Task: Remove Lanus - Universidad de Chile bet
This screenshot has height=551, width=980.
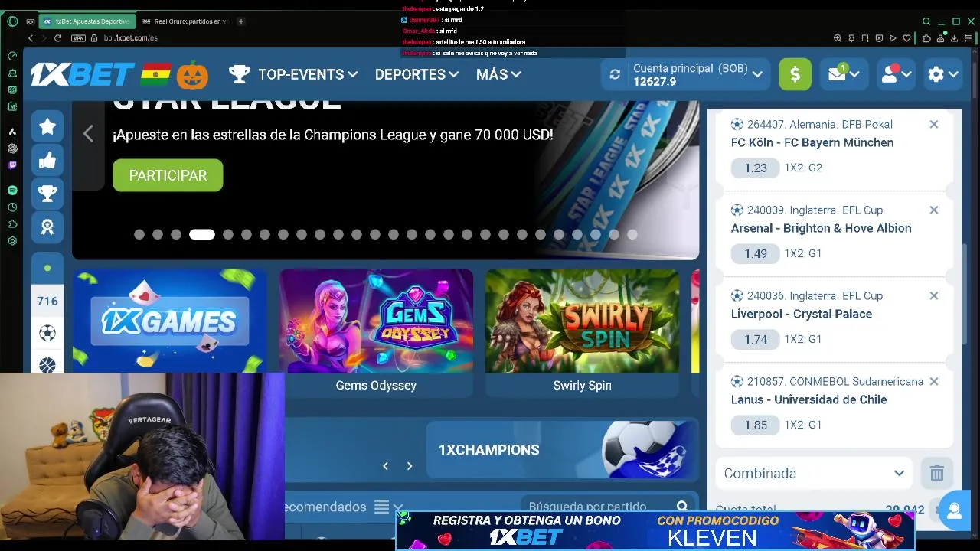Action: pos(933,381)
